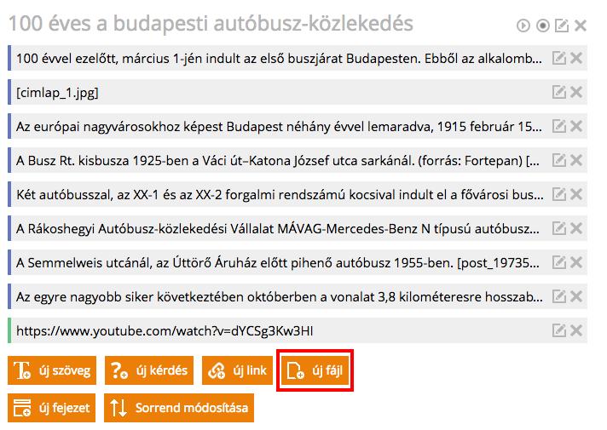Image resolution: width=607 pixels, height=430 pixels.
Task: Delete the YouTube link item
Action: click(x=576, y=330)
